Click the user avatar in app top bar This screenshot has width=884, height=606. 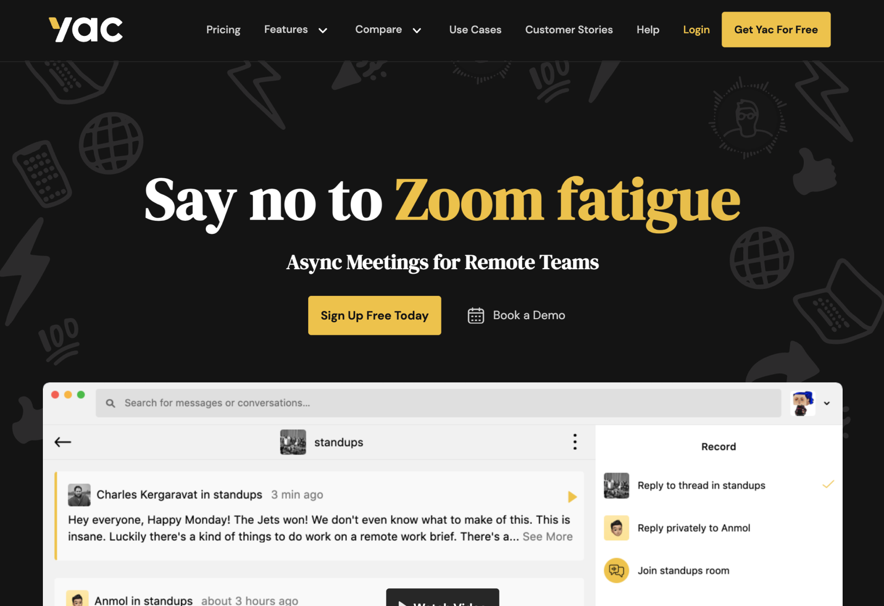pyautogui.click(x=803, y=403)
